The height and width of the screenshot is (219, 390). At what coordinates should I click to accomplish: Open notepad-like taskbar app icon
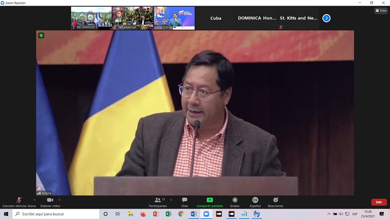click(244, 214)
